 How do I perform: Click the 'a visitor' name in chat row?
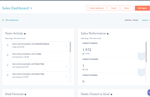click(38, 54)
